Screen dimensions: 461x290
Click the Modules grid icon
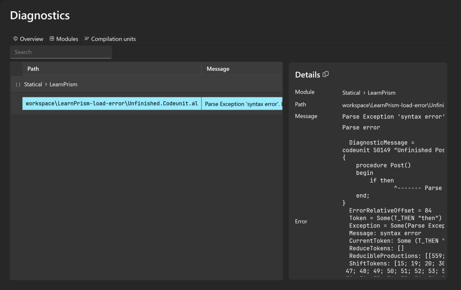[52, 39]
